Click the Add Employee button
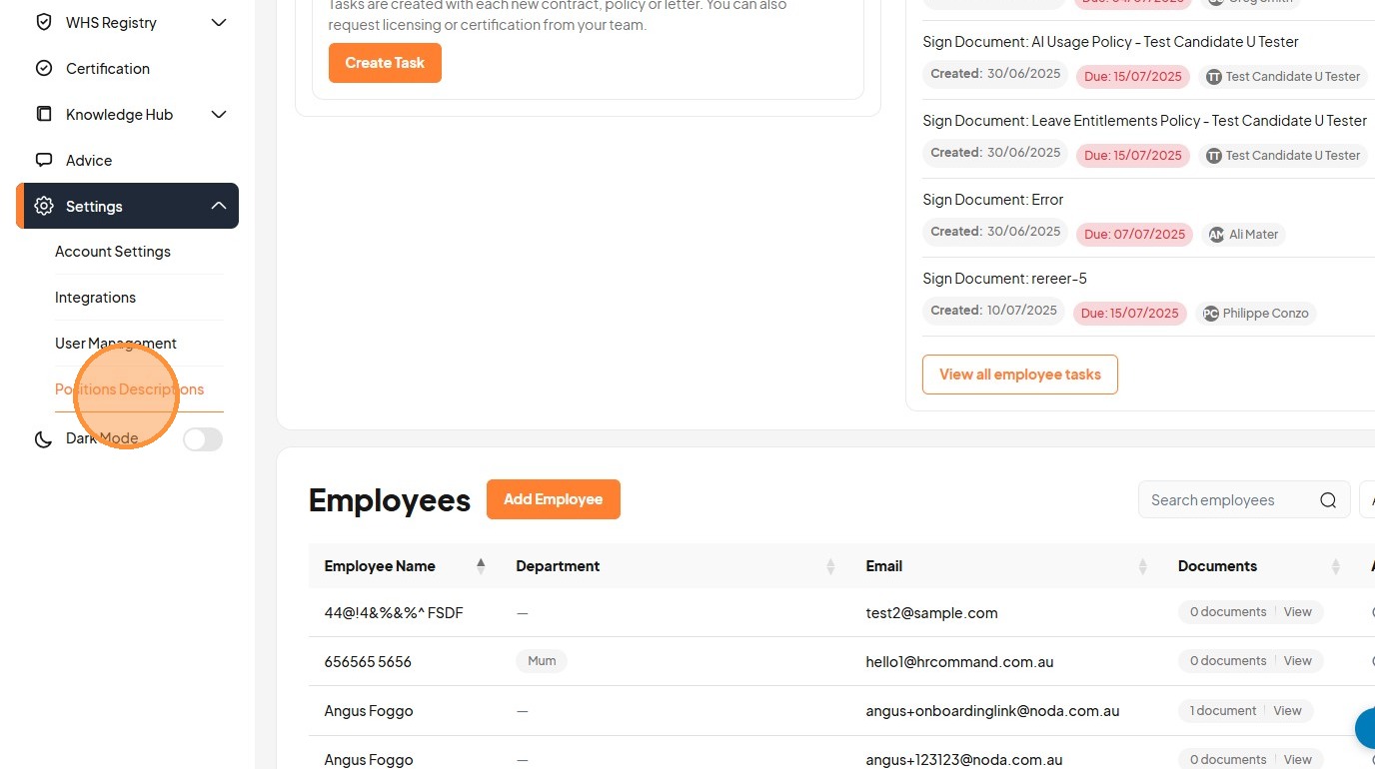This screenshot has height=769, width=1375. point(553,499)
